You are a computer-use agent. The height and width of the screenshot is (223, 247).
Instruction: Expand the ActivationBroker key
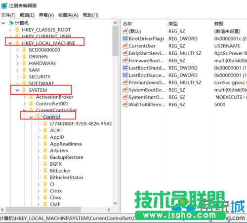tap(24, 97)
